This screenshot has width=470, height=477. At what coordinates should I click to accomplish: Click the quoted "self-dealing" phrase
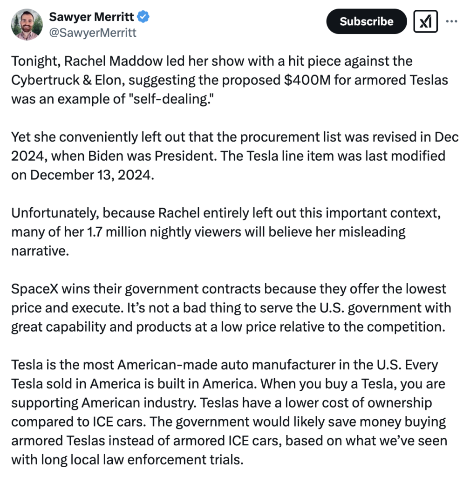174,99
